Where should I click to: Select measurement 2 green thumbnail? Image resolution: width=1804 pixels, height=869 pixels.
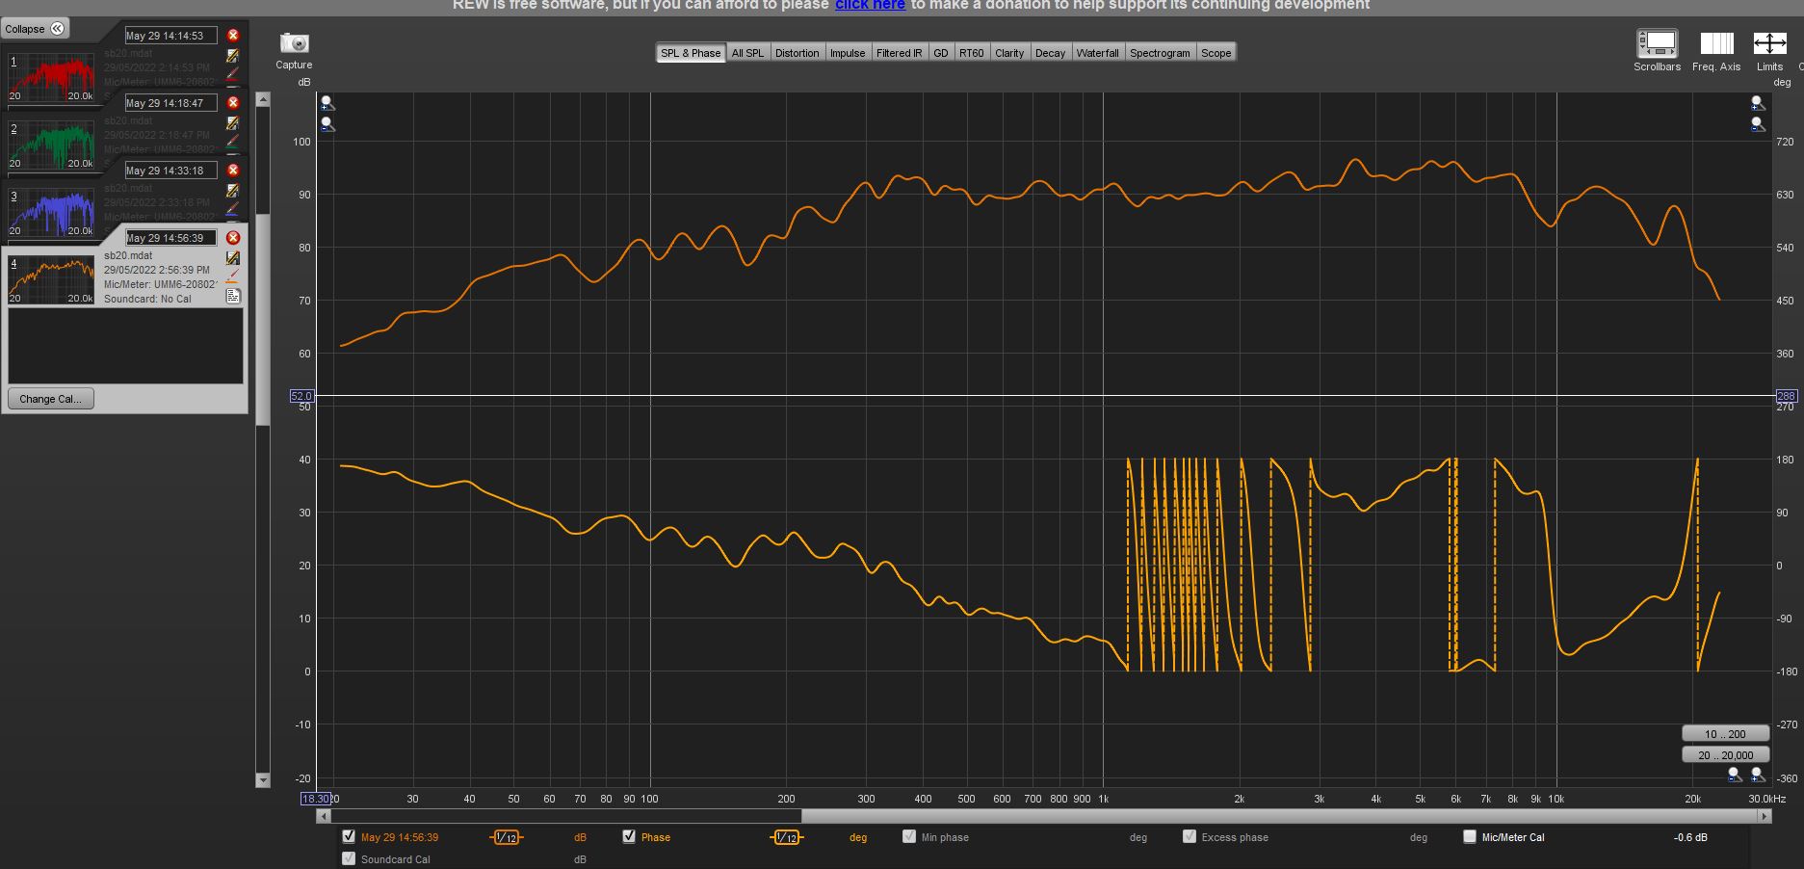(52, 145)
